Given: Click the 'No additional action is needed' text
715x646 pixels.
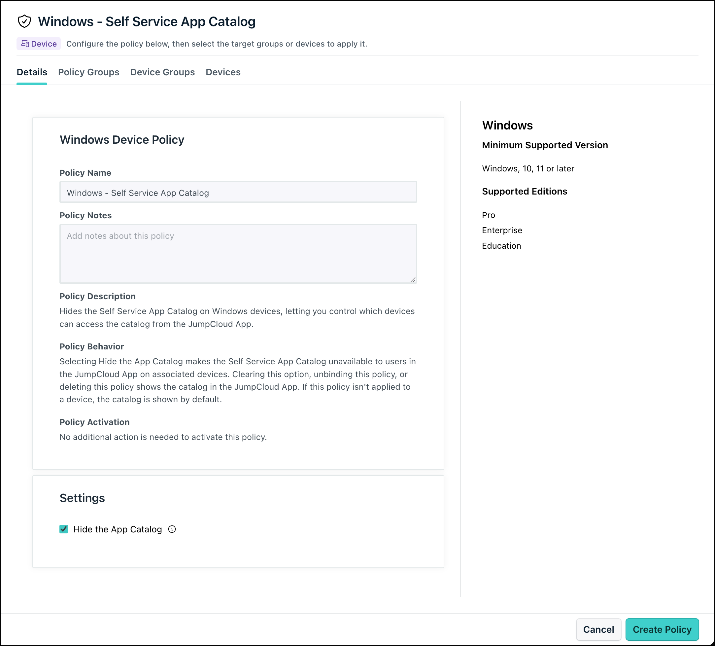Looking at the screenshot, I should click(x=163, y=437).
